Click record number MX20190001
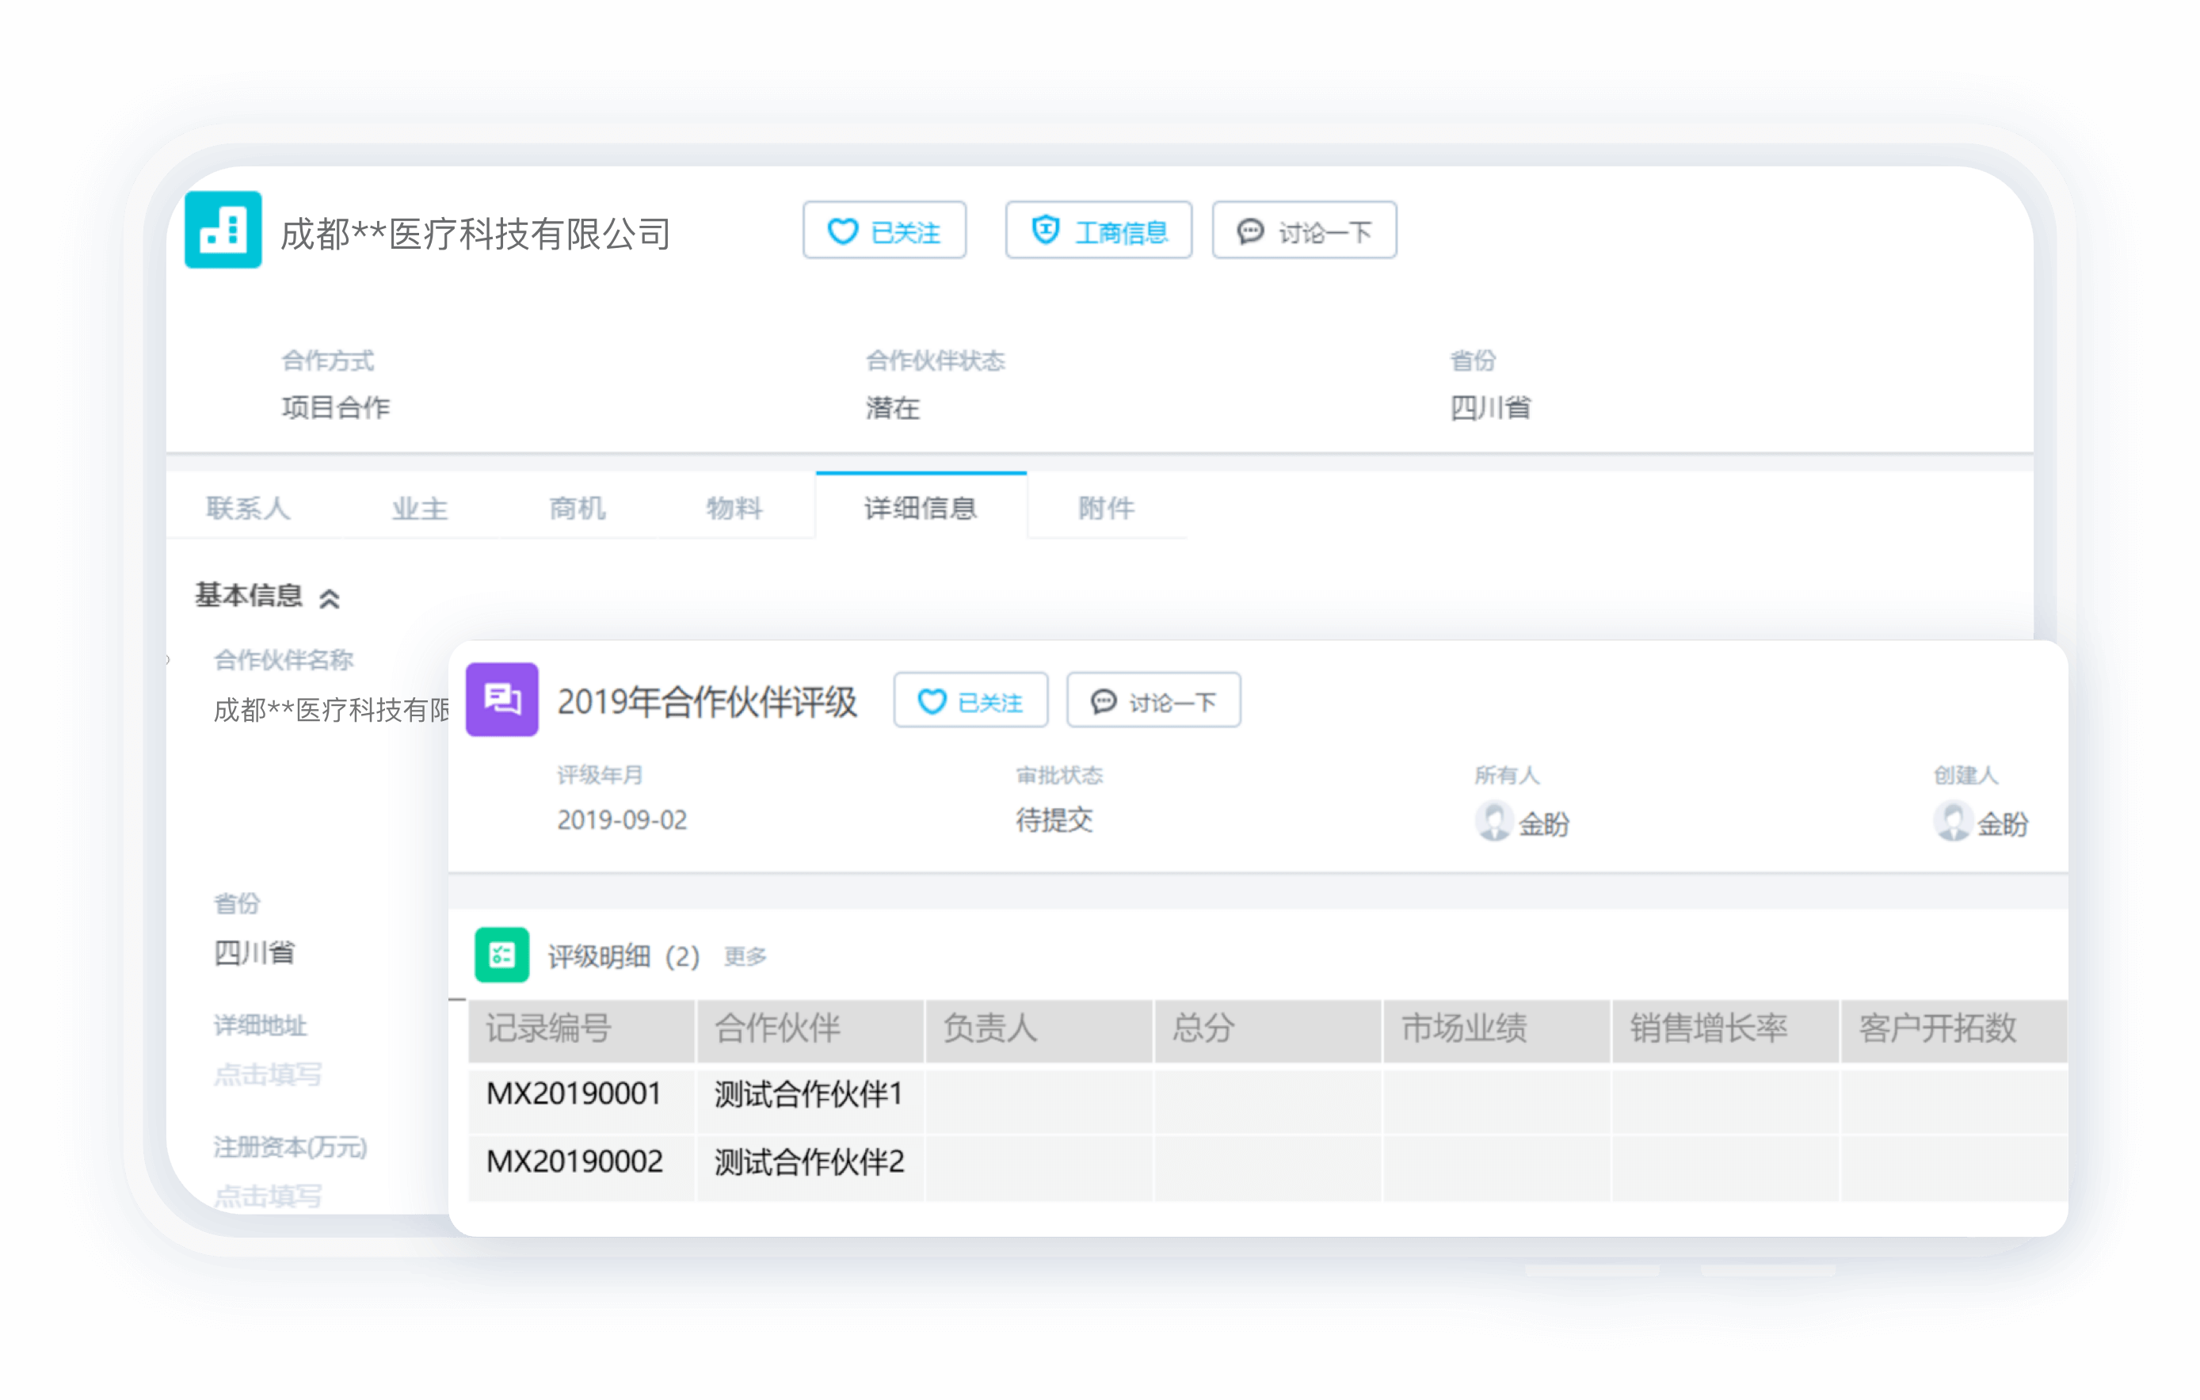 coord(574,1093)
